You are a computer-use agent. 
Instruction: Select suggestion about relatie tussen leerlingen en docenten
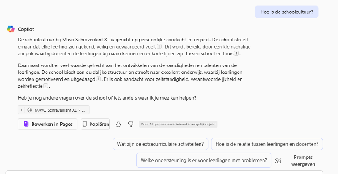click(x=267, y=144)
